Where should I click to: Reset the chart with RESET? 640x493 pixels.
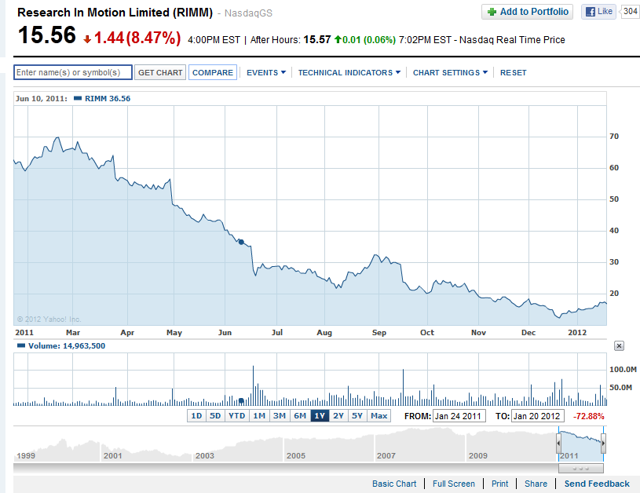pos(513,73)
